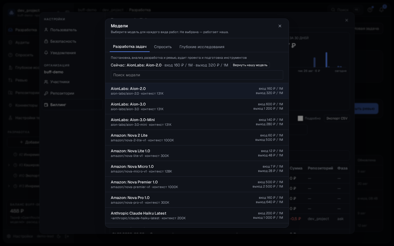The image size is (394, 246).
Task: Expand the #13 Инкрем task tree item
Action: click(9, 186)
